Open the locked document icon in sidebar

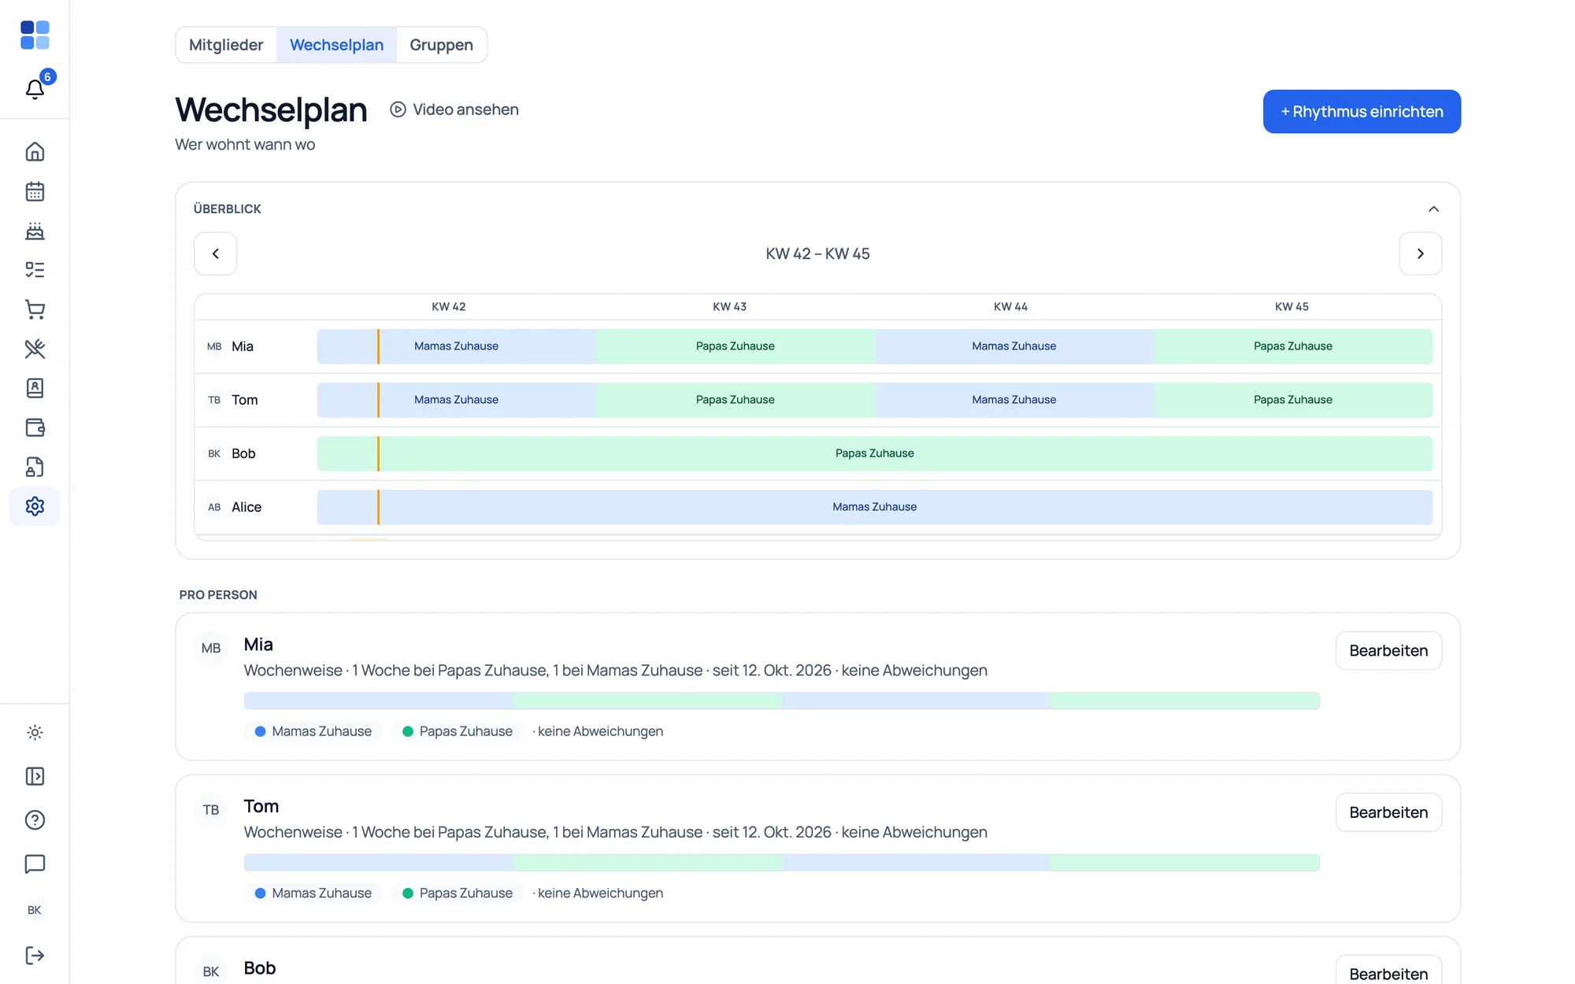(35, 467)
